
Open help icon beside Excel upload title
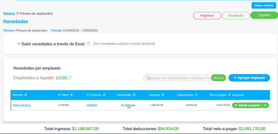coord(88,44)
